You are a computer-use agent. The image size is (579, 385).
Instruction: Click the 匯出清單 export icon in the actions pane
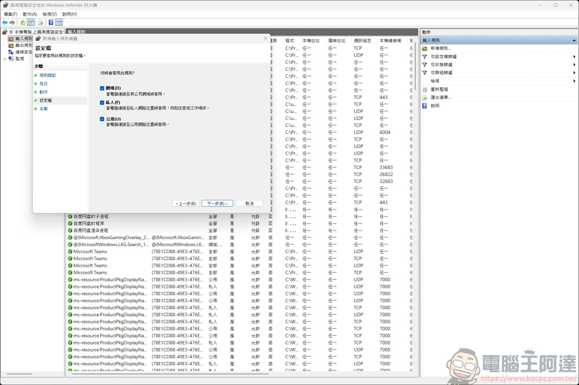coord(425,97)
